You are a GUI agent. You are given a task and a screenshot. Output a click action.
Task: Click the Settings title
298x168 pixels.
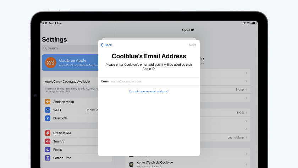(54, 39)
